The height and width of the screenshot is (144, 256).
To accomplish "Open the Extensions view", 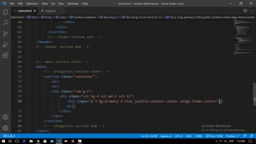I will coord(5,55).
